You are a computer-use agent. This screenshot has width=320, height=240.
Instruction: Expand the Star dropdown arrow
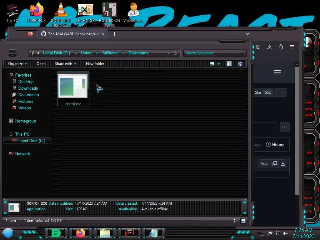click(282, 92)
